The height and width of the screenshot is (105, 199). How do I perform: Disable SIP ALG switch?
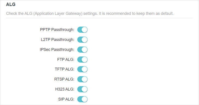point(82,99)
